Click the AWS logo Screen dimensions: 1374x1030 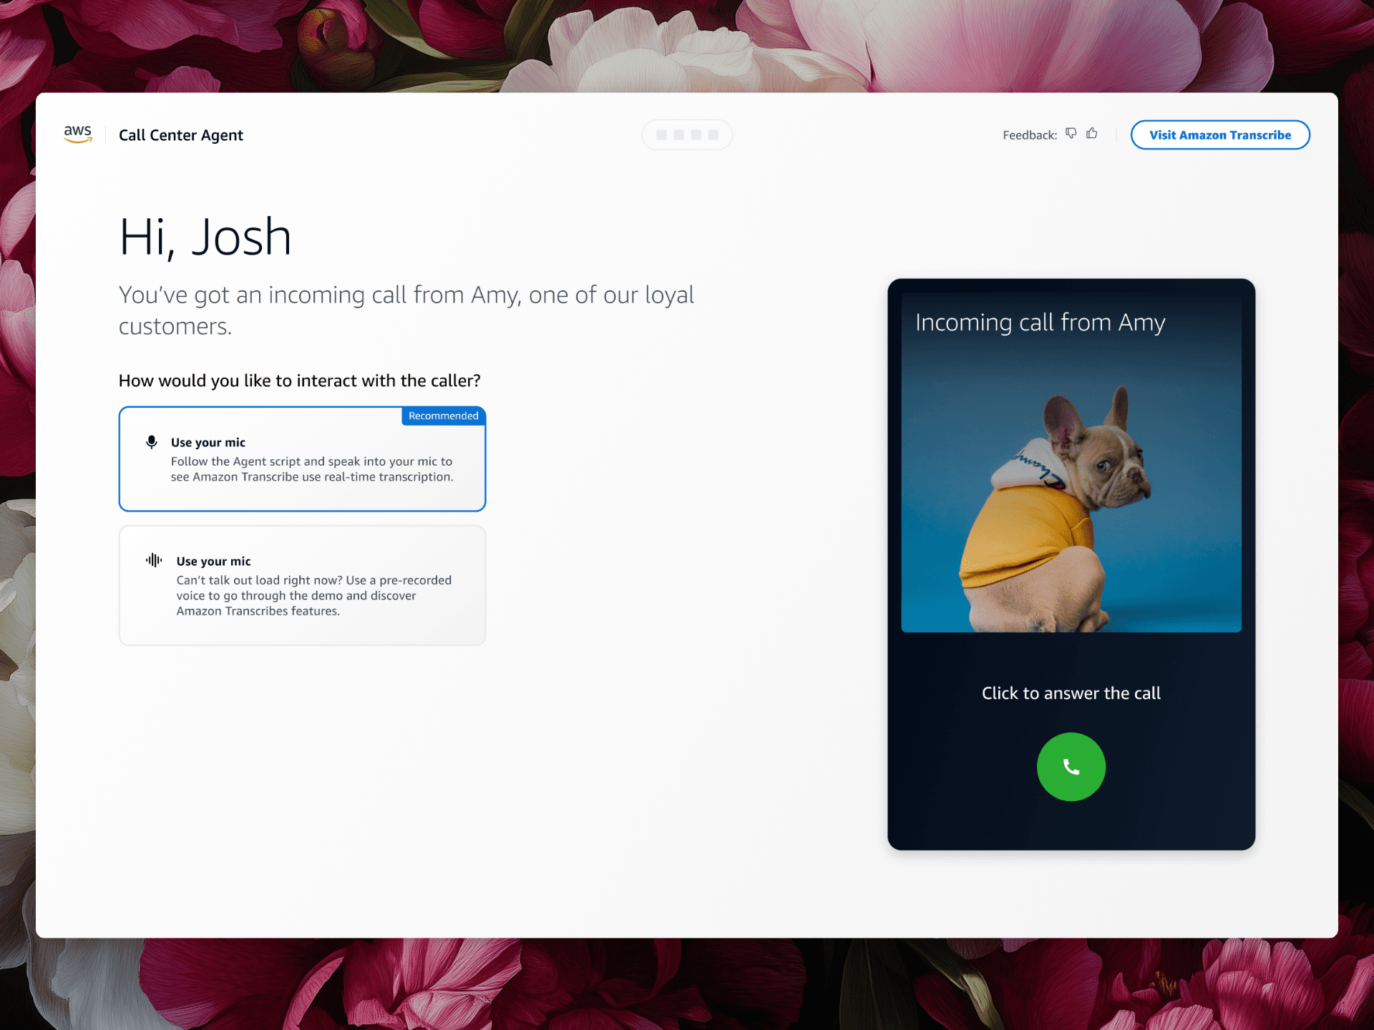78,134
